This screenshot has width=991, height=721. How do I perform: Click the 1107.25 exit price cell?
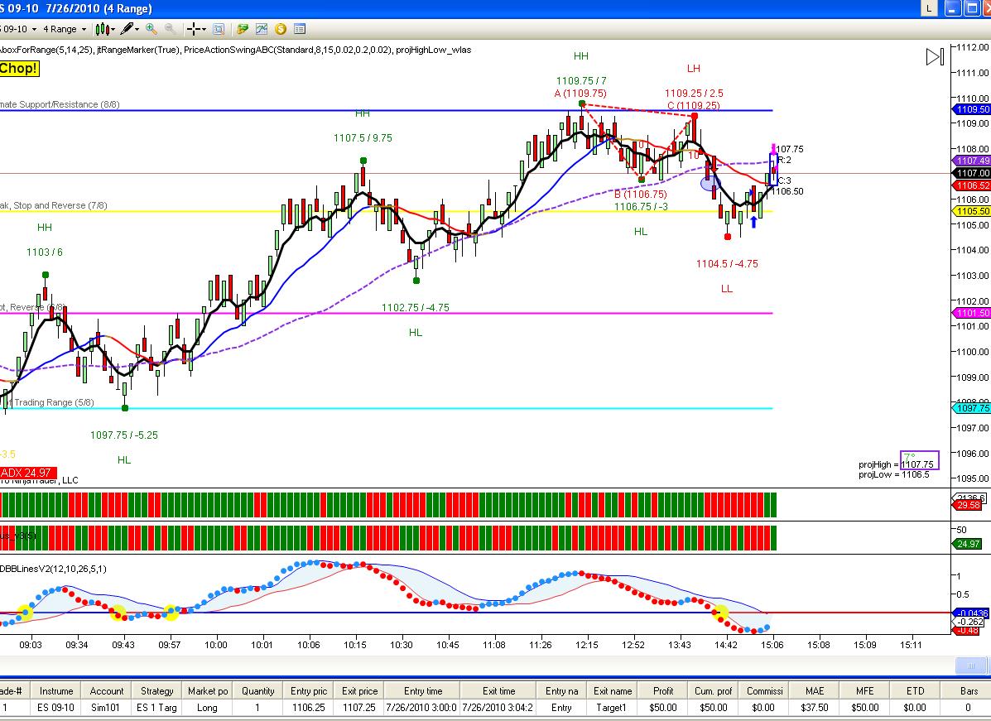(x=359, y=707)
